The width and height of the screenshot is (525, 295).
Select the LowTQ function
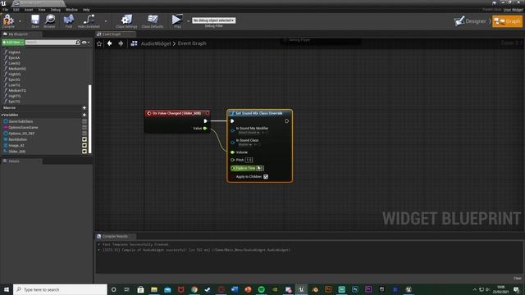coord(14,85)
